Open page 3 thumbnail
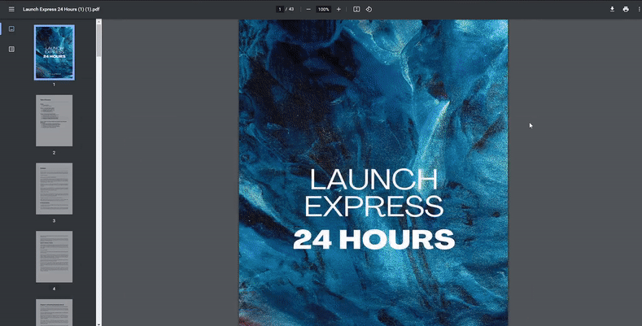This screenshot has width=642, height=326. click(54, 189)
